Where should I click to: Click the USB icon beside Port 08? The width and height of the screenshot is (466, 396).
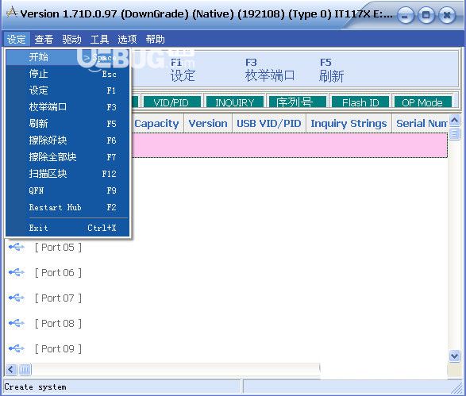(x=17, y=323)
